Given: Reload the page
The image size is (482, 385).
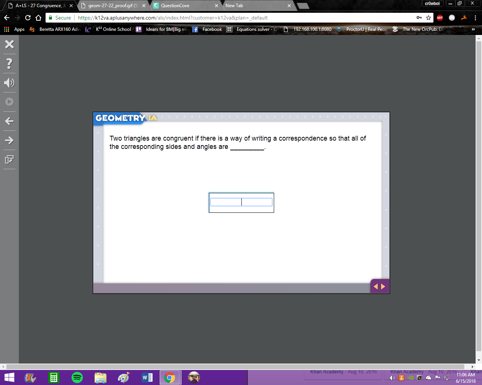Looking at the screenshot, I should click(x=28, y=18).
